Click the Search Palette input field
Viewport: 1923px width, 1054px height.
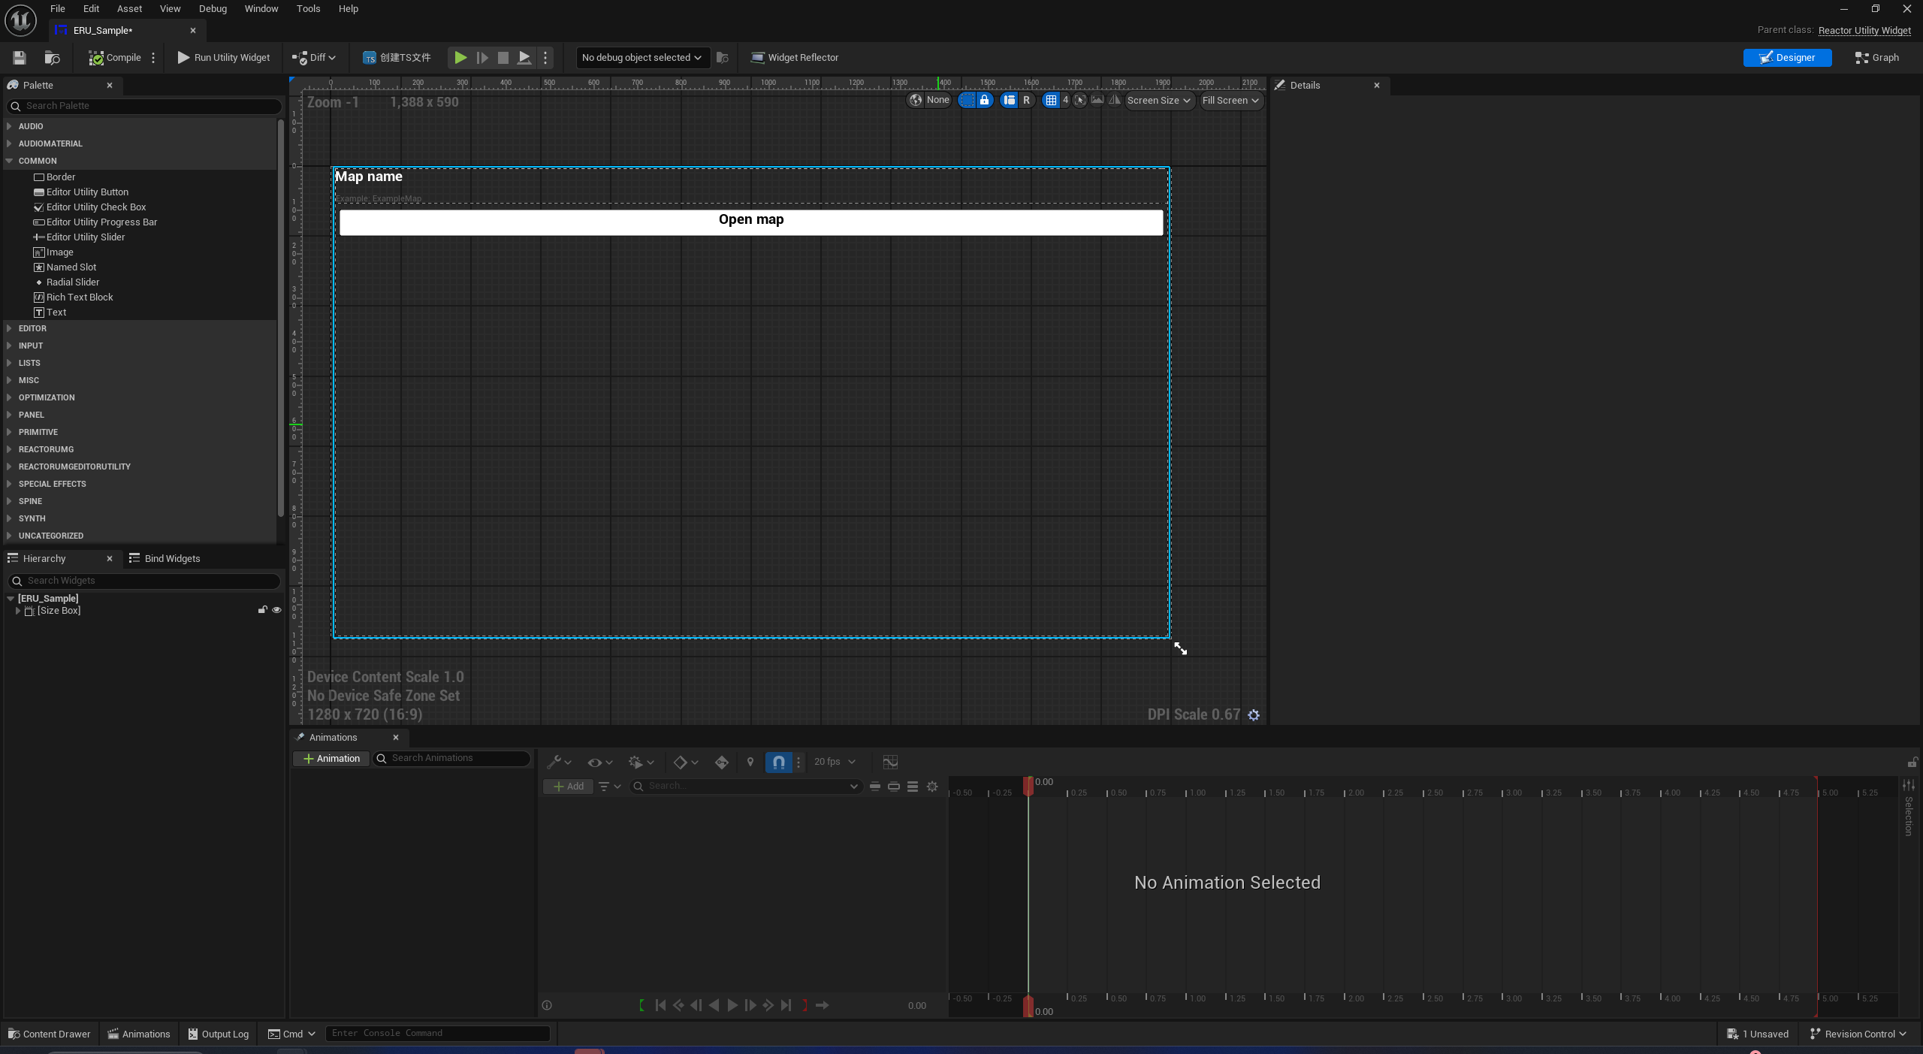[146, 106]
